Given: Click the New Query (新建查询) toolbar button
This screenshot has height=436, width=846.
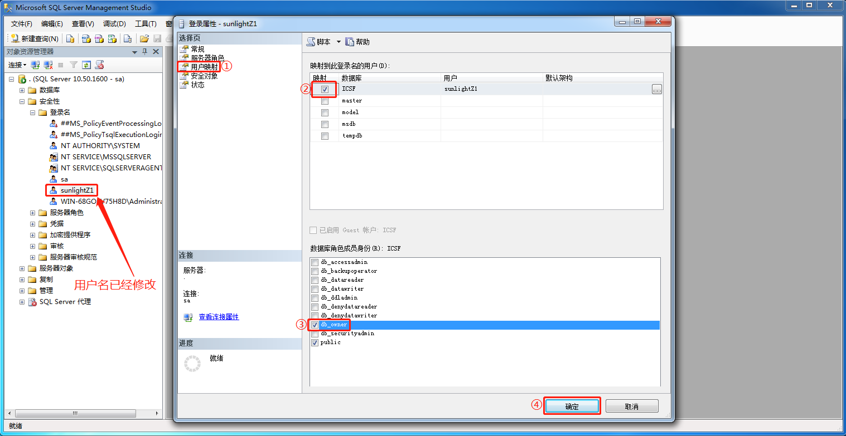Looking at the screenshot, I should pos(35,39).
